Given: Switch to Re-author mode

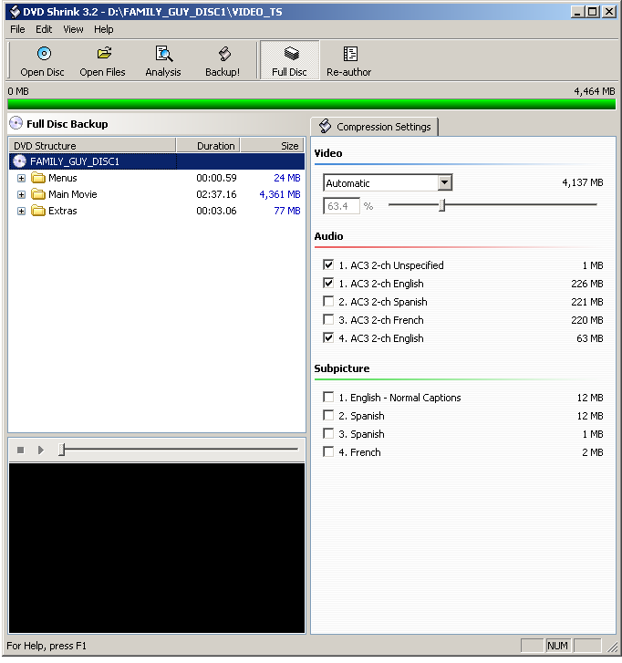Looking at the screenshot, I should [x=349, y=60].
